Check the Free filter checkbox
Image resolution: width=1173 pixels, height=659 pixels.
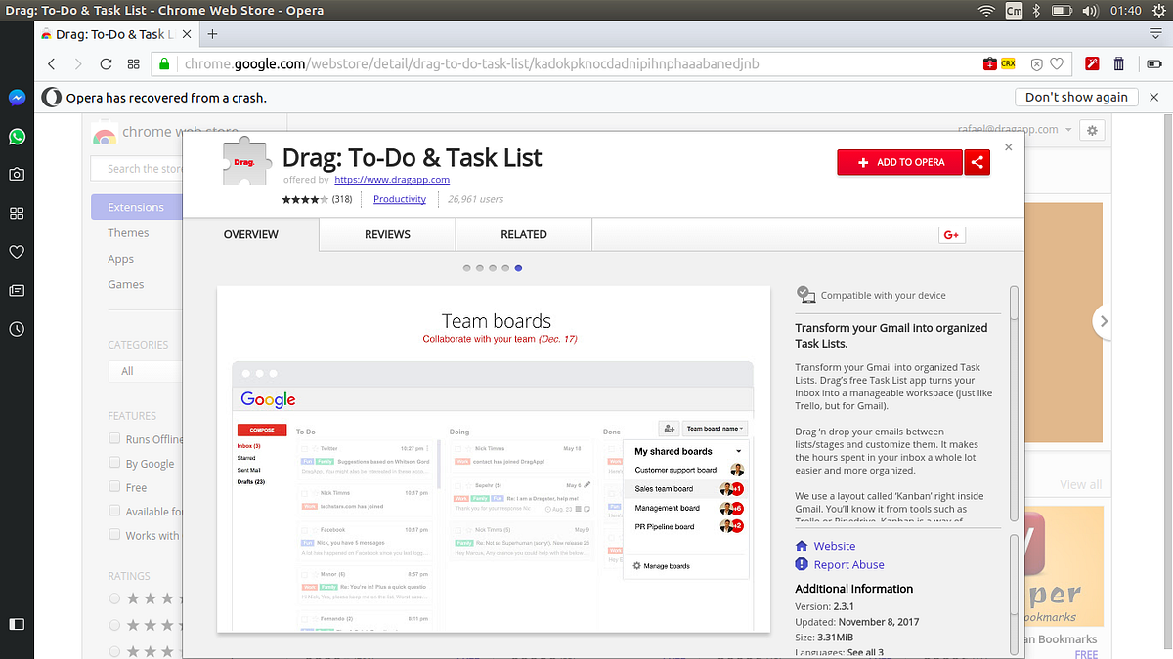(x=113, y=486)
